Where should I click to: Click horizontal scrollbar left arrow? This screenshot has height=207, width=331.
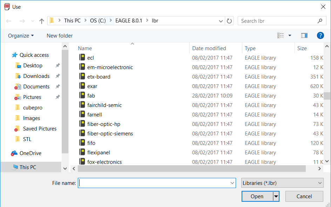[x=74, y=168]
